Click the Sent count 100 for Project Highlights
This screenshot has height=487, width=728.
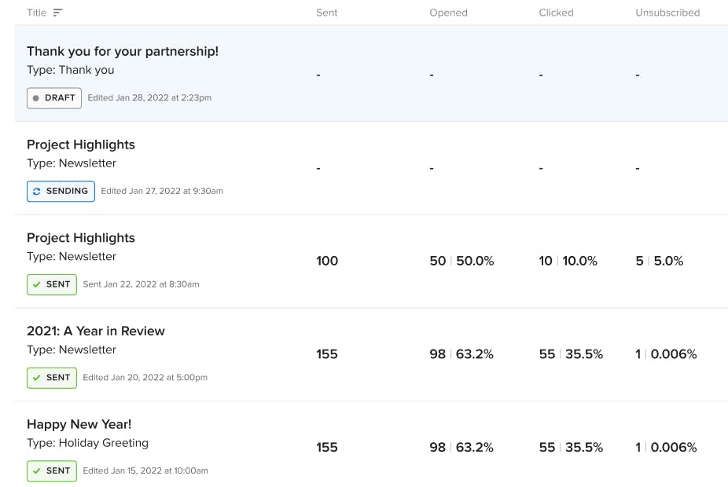click(x=327, y=261)
